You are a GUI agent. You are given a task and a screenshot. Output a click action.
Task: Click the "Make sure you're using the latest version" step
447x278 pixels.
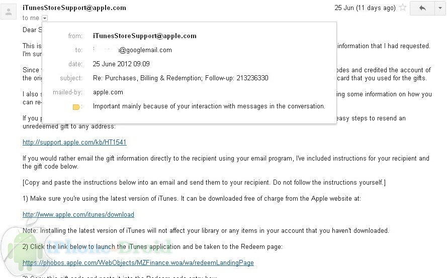pyautogui.click(x=192, y=199)
